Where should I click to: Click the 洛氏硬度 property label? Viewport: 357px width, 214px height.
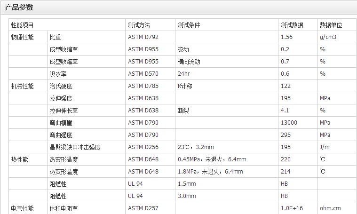click(61, 86)
